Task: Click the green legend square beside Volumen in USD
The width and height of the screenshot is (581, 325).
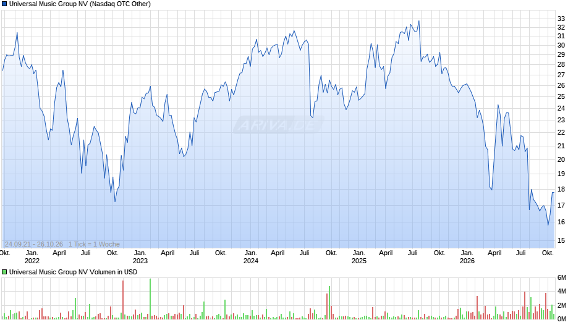Action: click(4, 272)
